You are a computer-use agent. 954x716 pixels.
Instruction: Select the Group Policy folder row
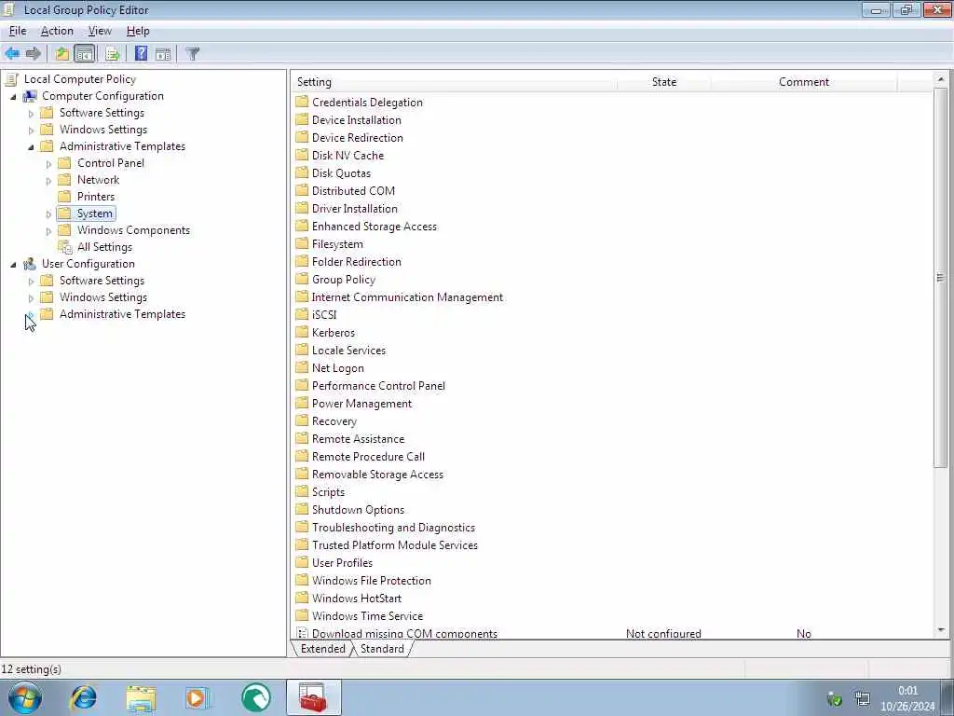(343, 280)
